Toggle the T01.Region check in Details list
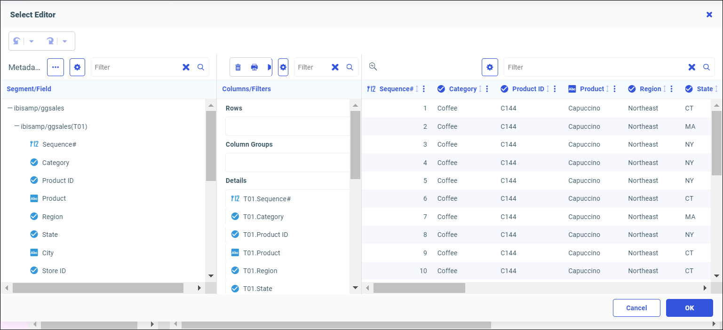Image resolution: width=723 pixels, height=330 pixels. (x=235, y=270)
